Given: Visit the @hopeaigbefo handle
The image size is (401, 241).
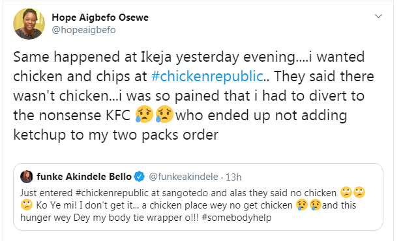Looking at the screenshot, I should coord(83,30).
